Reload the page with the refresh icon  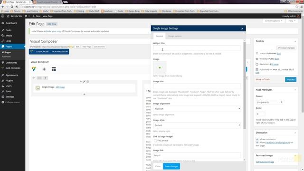point(12,7)
